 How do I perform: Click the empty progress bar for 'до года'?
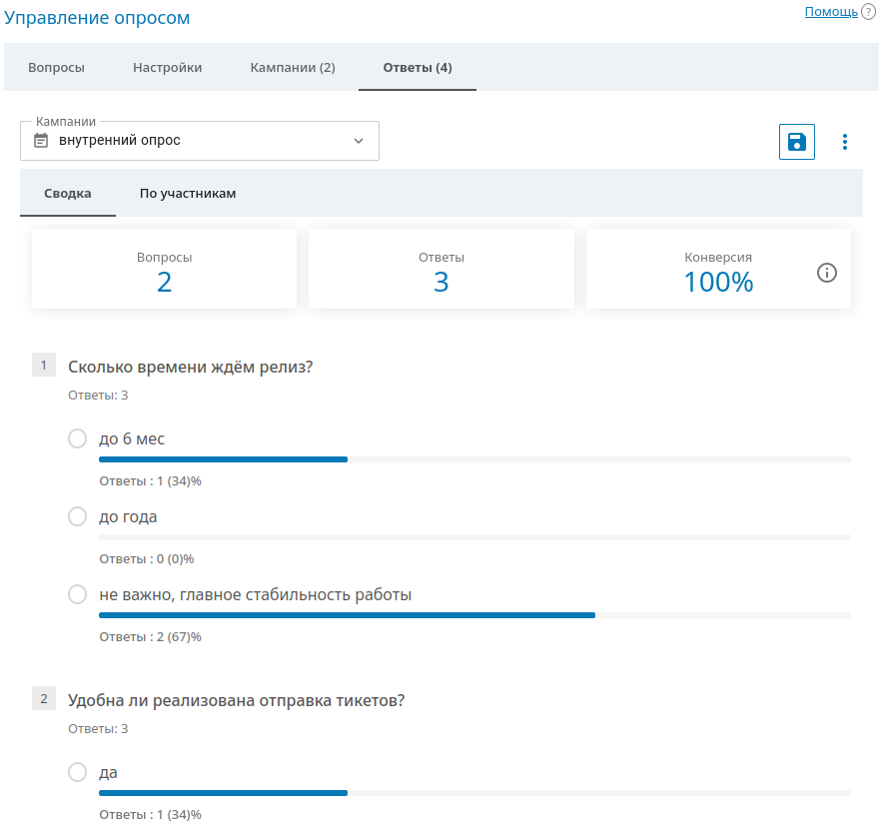pos(474,537)
